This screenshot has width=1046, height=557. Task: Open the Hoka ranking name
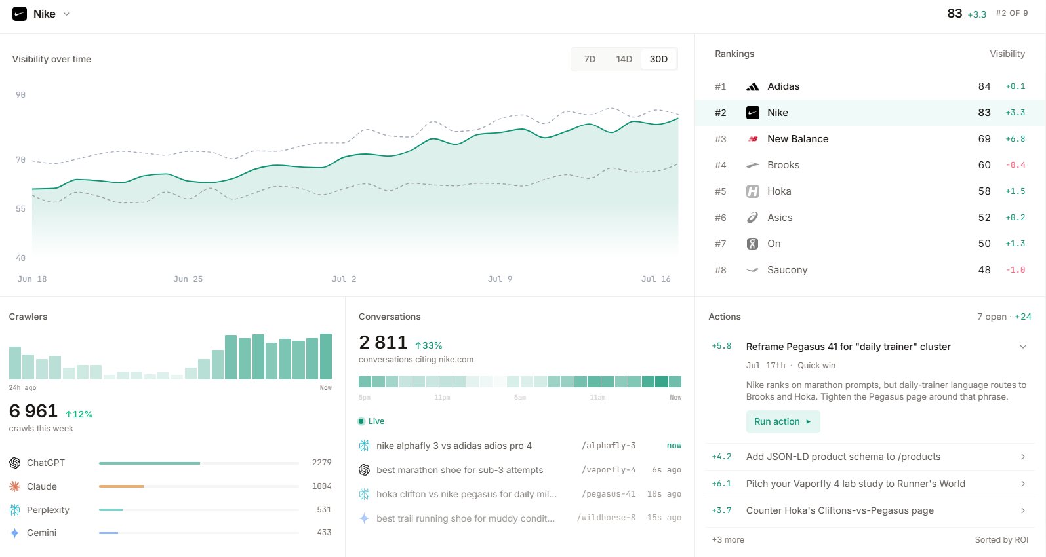coord(779,191)
